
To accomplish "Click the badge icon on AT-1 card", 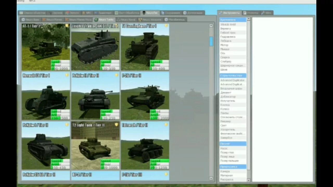I will pos(67,26).
